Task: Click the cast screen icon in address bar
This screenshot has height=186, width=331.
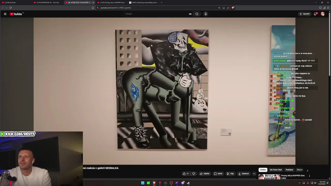Action: [x=224, y=8]
